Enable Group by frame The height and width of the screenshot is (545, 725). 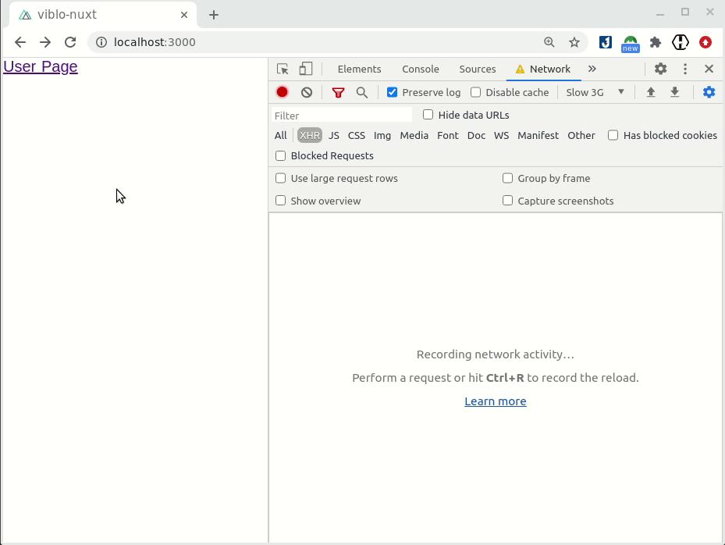click(508, 178)
